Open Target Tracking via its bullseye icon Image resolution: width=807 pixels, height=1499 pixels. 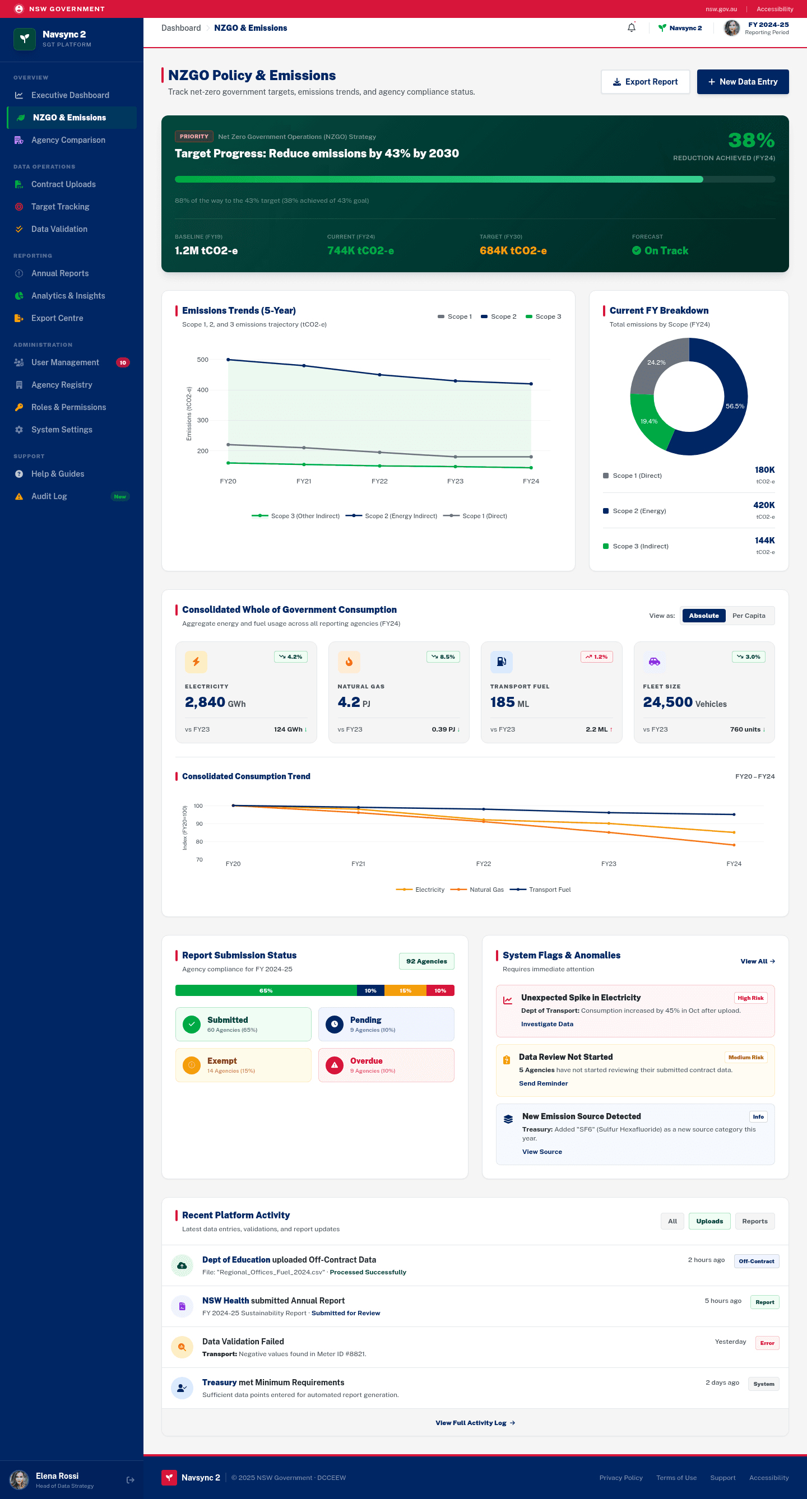click(x=19, y=207)
